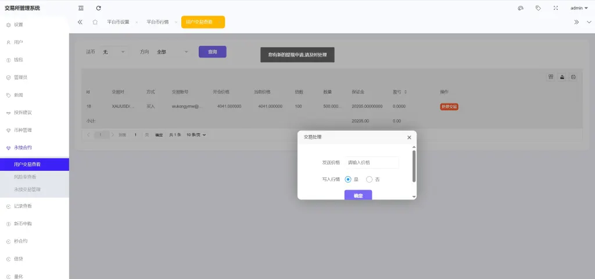Go to the next page arrow

click(x=113, y=135)
